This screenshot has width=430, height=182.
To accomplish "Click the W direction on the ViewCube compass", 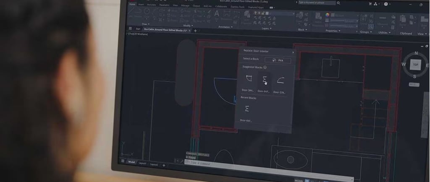I will coord(404,64).
